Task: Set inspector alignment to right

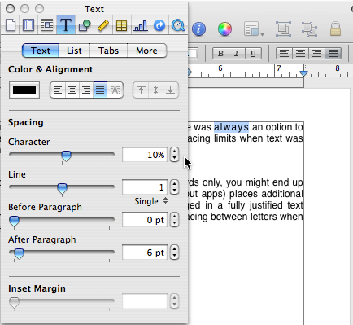Action: pos(86,90)
